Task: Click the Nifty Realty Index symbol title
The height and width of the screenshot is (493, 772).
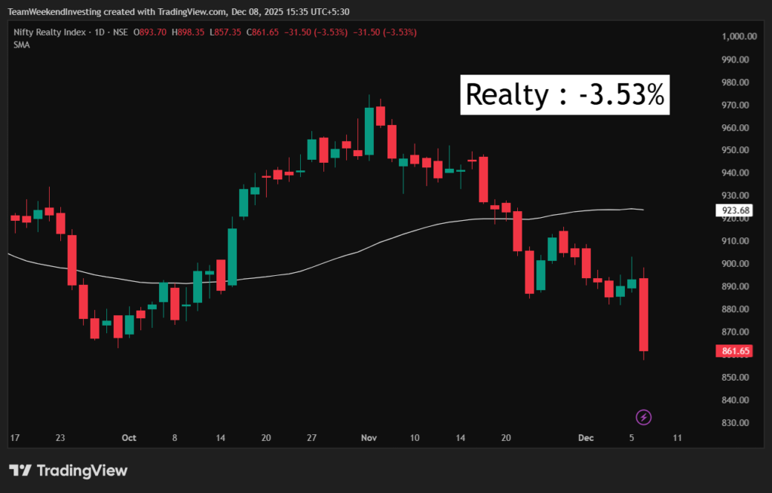Action: 49,32
